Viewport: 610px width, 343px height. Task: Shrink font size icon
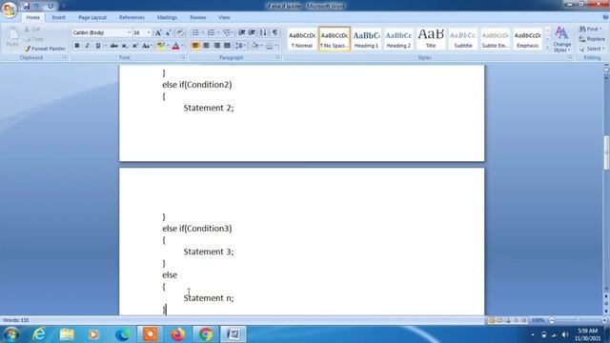pyautogui.click(x=168, y=33)
